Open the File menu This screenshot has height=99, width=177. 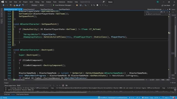click(6, 2)
